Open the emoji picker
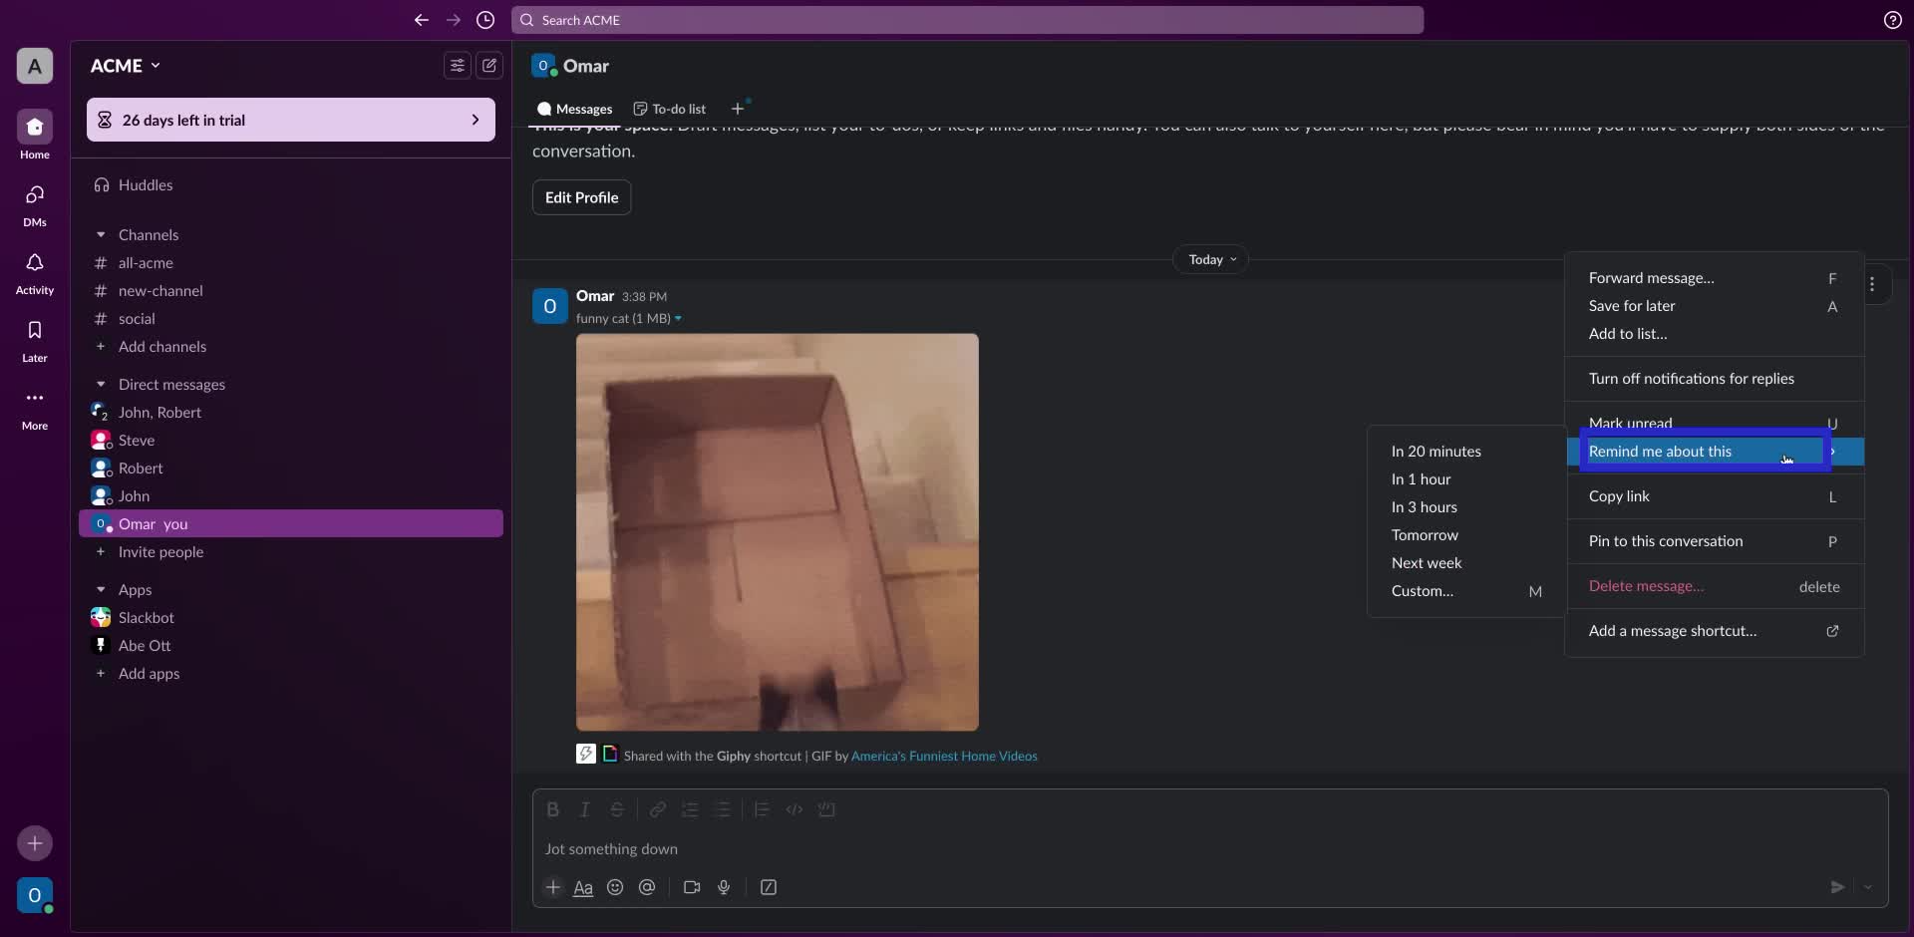The width and height of the screenshot is (1914, 937). [615, 886]
